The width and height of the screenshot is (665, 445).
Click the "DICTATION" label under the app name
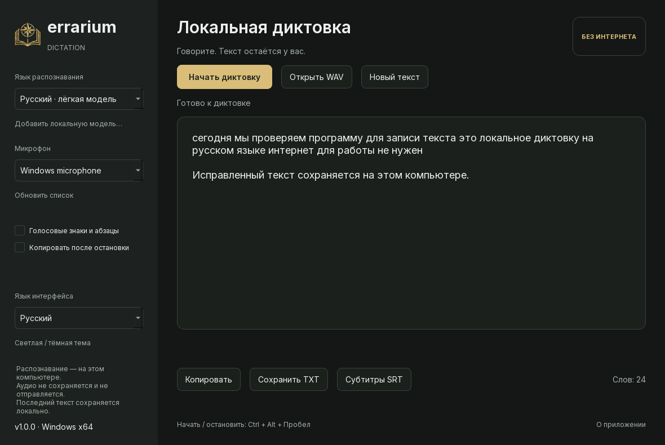[66, 48]
